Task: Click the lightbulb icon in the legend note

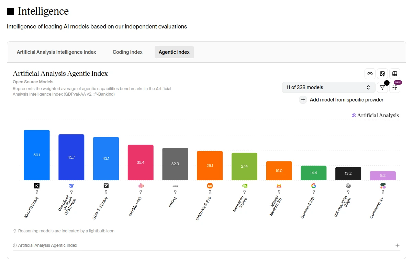Action: pyautogui.click(x=15, y=231)
